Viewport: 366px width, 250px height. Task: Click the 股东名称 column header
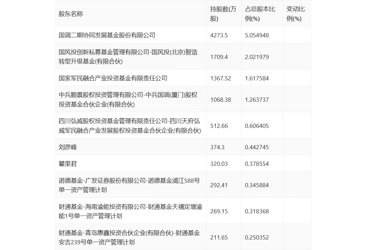point(71,14)
